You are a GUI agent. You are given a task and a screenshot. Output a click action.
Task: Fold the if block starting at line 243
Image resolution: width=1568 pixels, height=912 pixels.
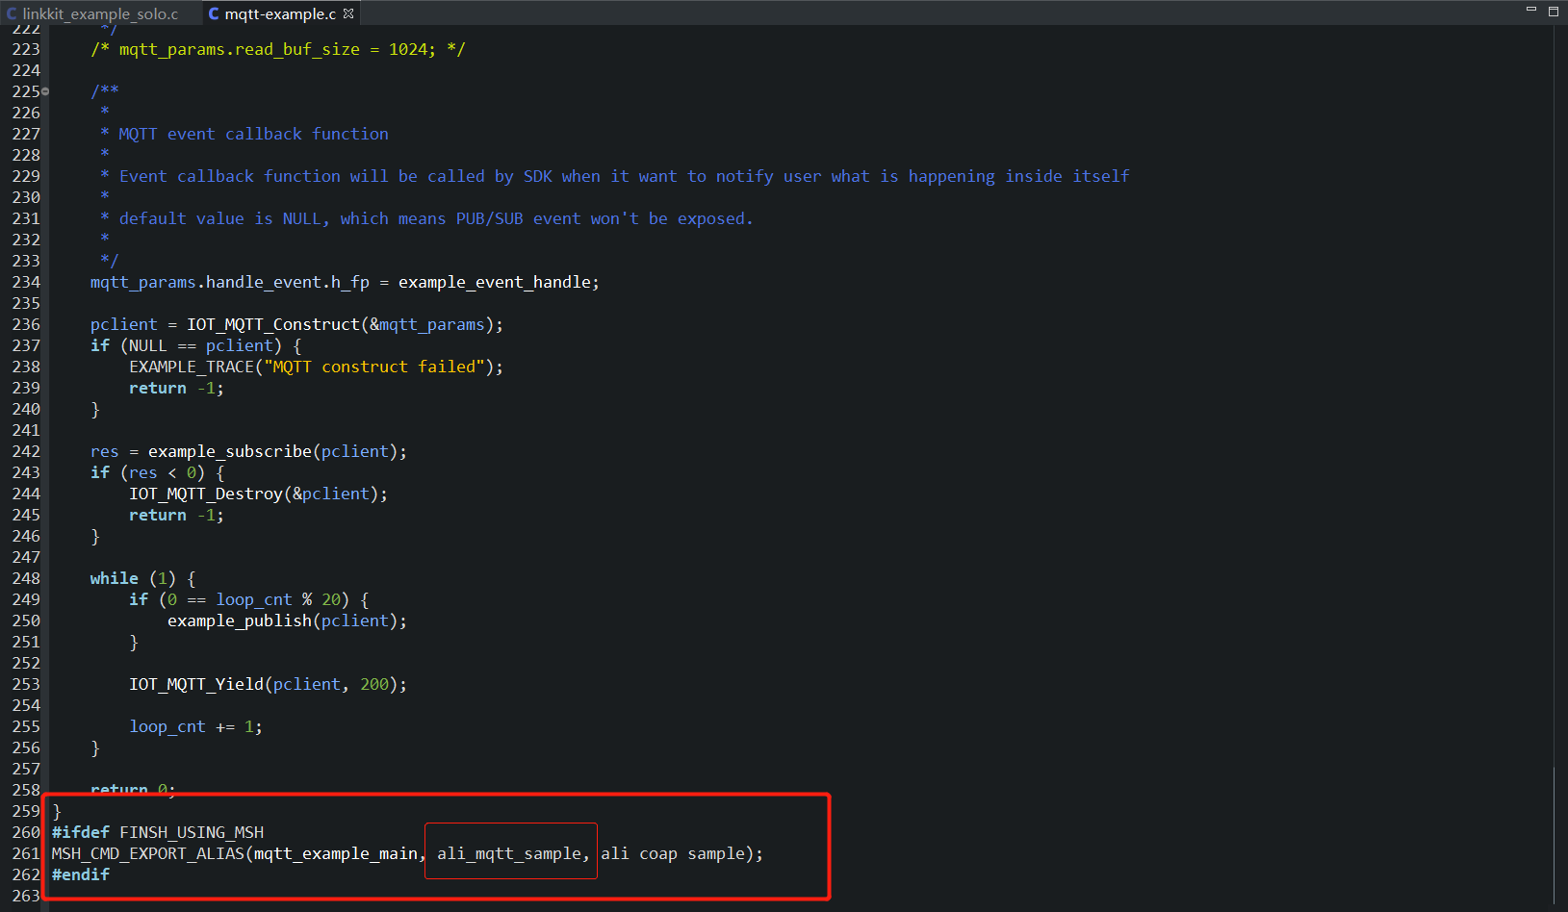tap(44, 472)
